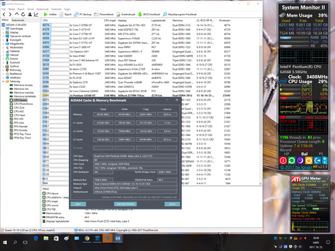Start the benchmark with the green Indítás button

pyautogui.click(x=50, y=15)
